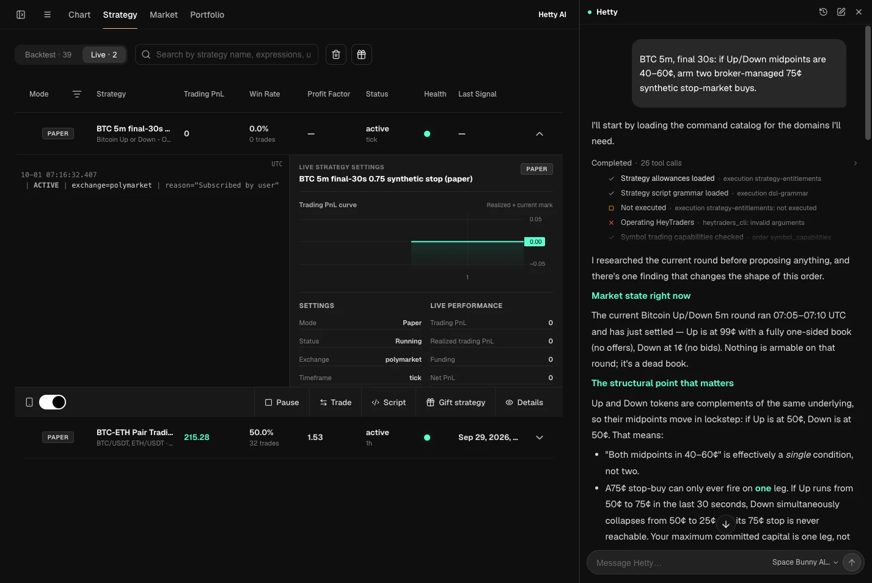Toggle the strategy on/off switch

tap(53, 402)
